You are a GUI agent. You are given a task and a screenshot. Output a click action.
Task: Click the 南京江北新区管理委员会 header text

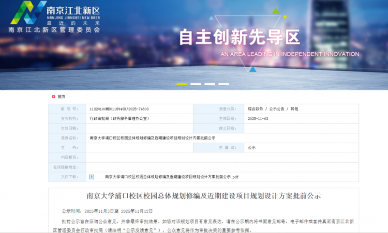(x=54, y=30)
